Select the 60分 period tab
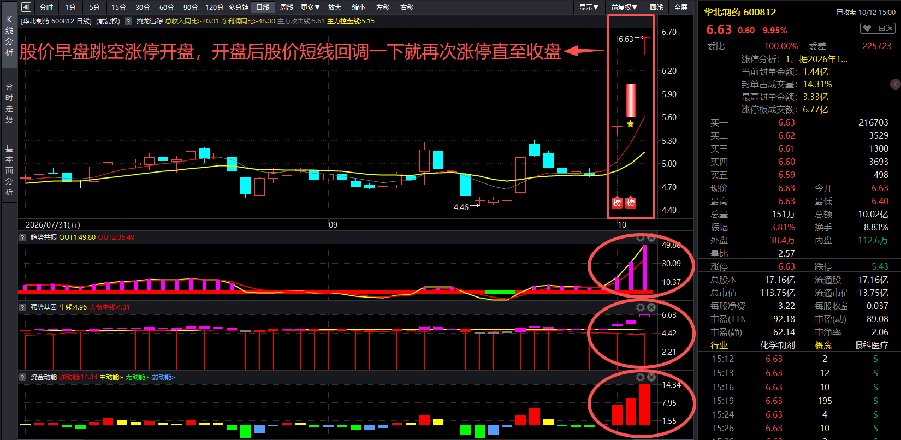Image resolution: width=901 pixels, height=440 pixels. tap(167, 7)
